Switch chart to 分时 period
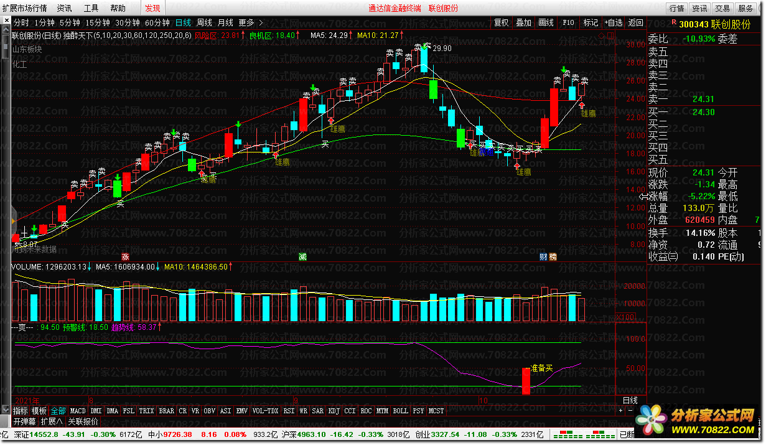 pyautogui.click(x=21, y=22)
